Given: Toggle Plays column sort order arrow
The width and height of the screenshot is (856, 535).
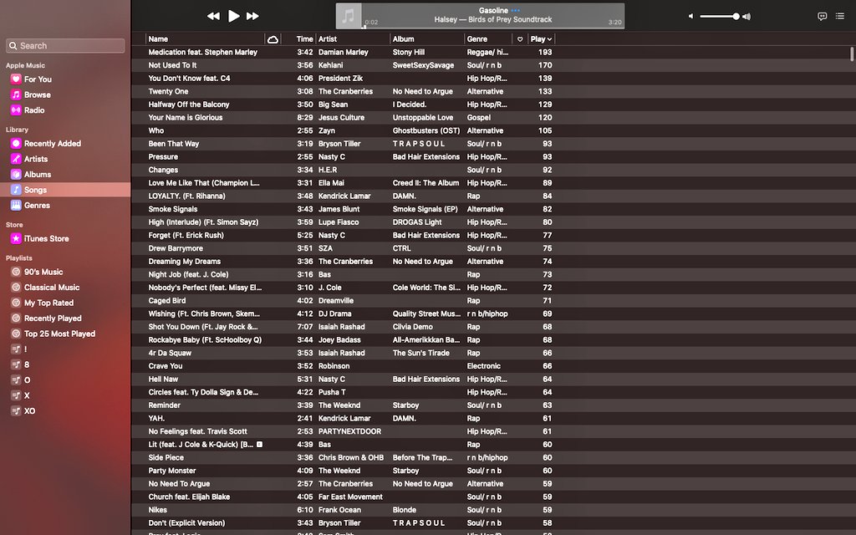Looking at the screenshot, I should [549, 39].
